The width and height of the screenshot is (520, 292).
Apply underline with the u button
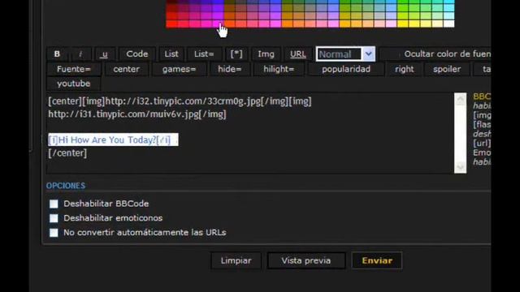tap(105, 54)
